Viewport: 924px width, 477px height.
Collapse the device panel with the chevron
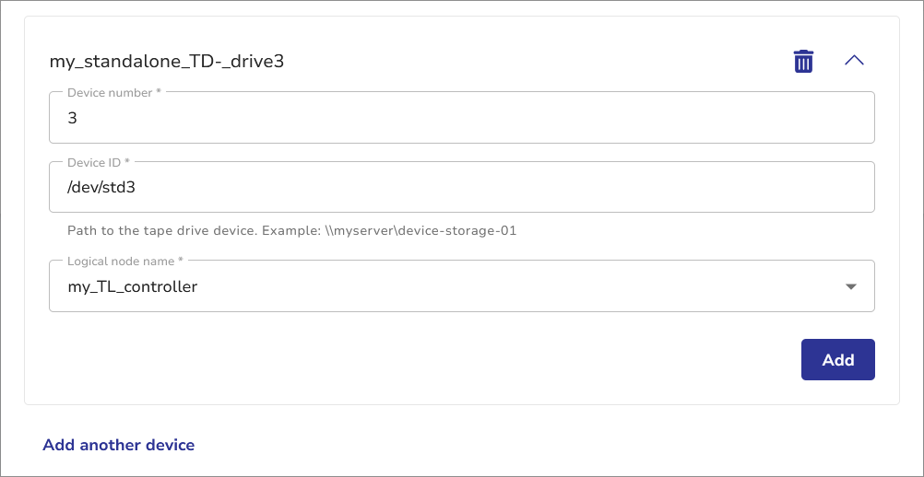(x=854, y=61)
